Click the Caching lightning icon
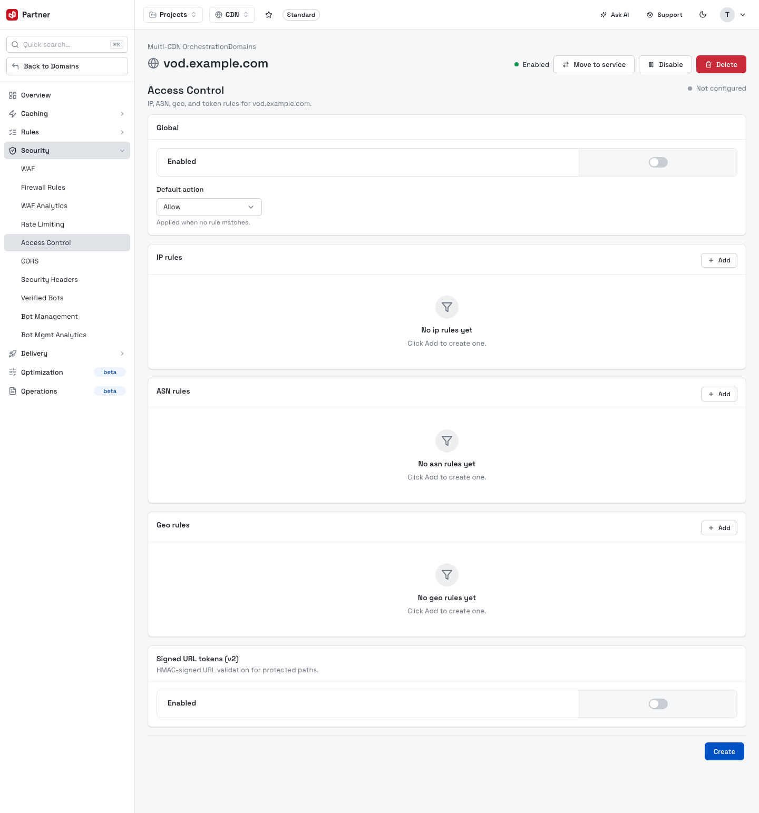 tap(13, 114)
